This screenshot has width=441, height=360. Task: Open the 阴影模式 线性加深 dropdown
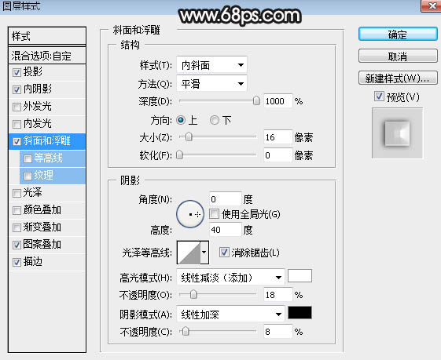(x=230, y=315)
